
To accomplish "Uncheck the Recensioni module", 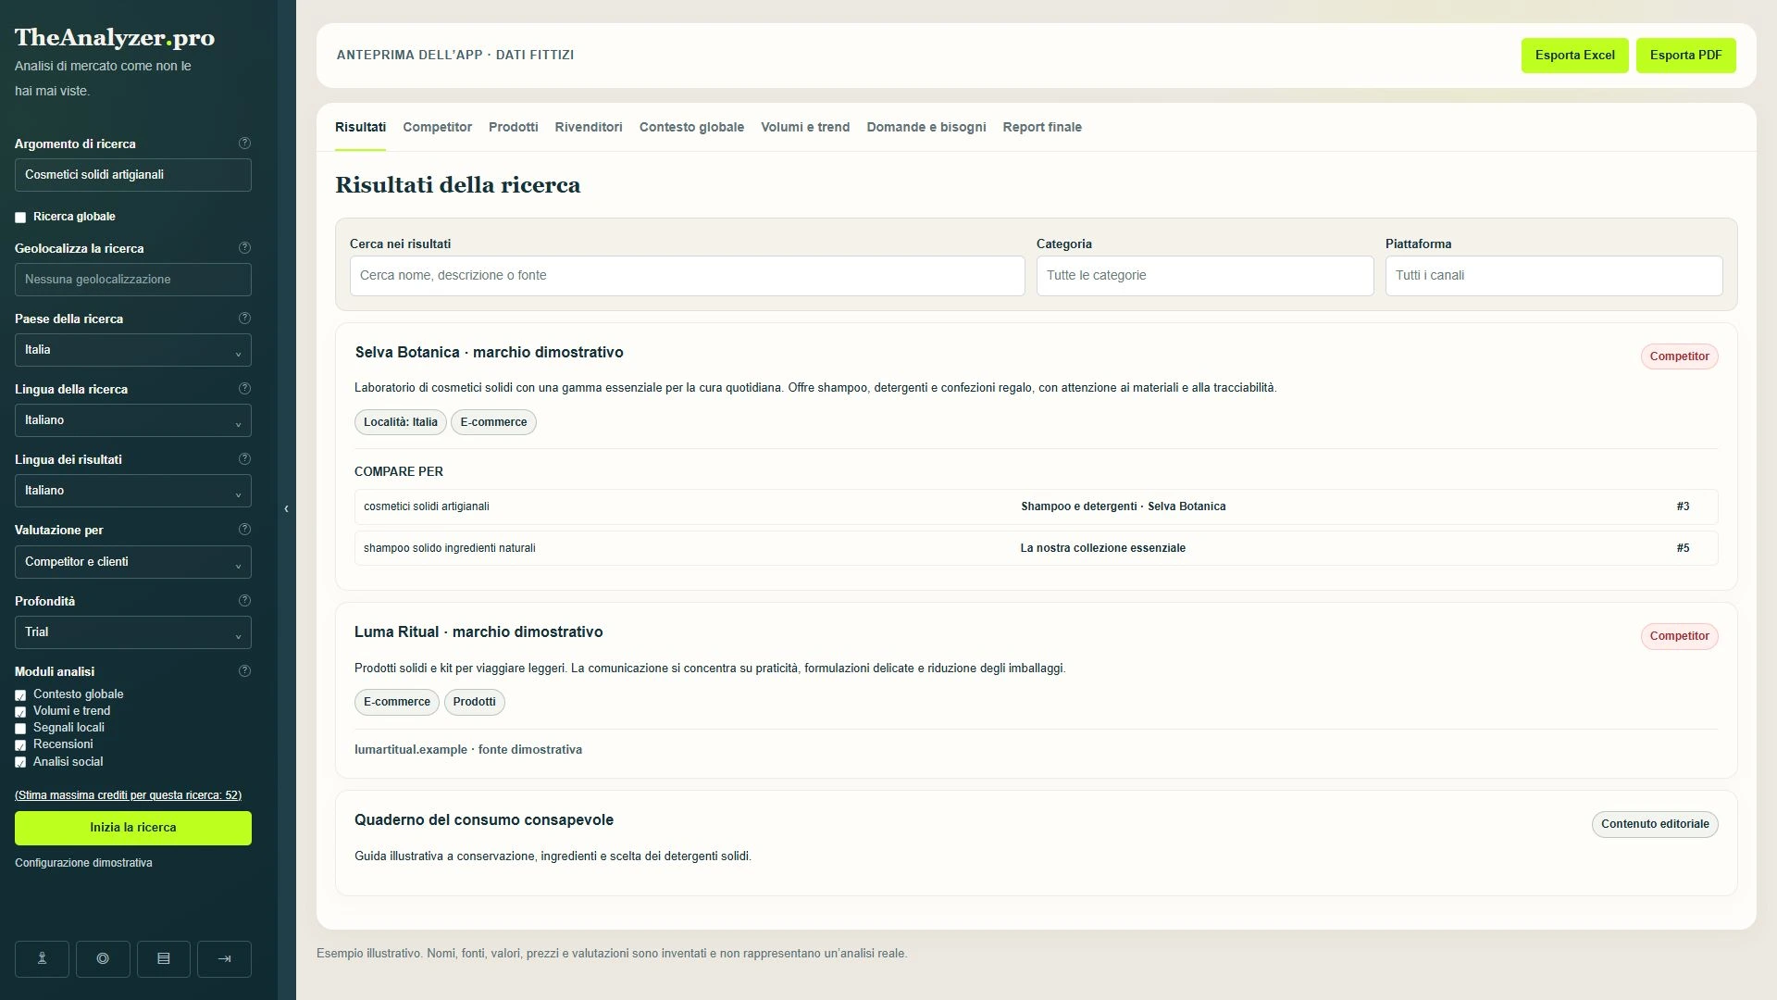I will pos(20,745).
